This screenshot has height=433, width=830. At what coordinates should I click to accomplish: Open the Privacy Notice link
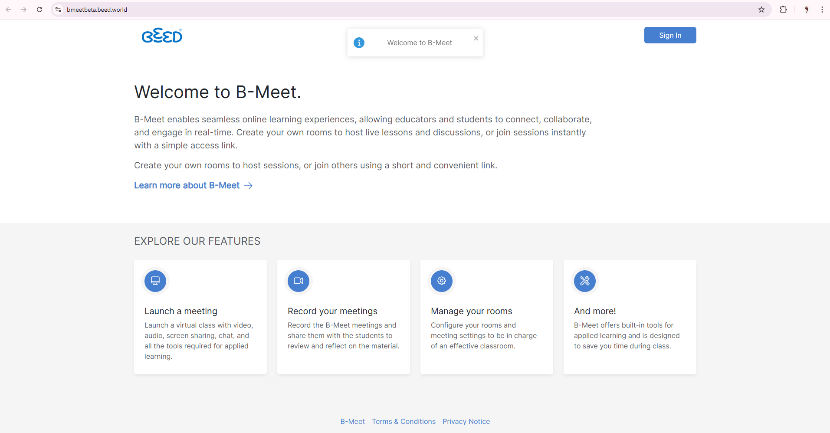[466, 421]
